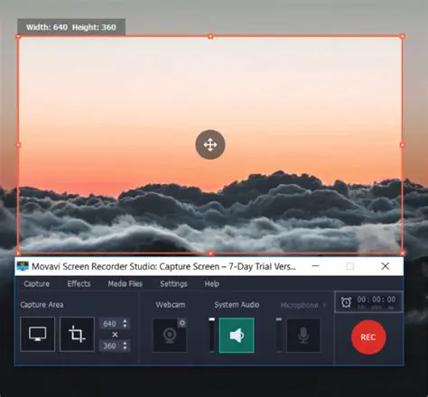Open the Media Files menu
The height and width of the screenshot is (397, 428).
[126, 283]
